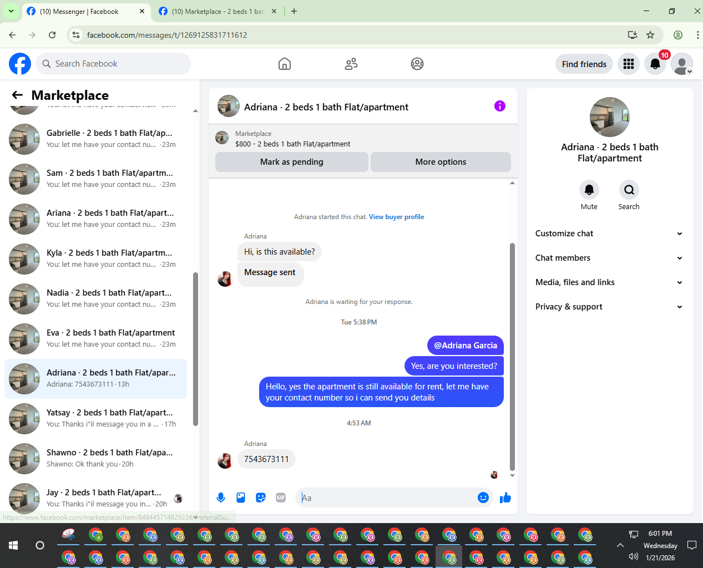Open Sam conversation in chat list

(95, 179)
